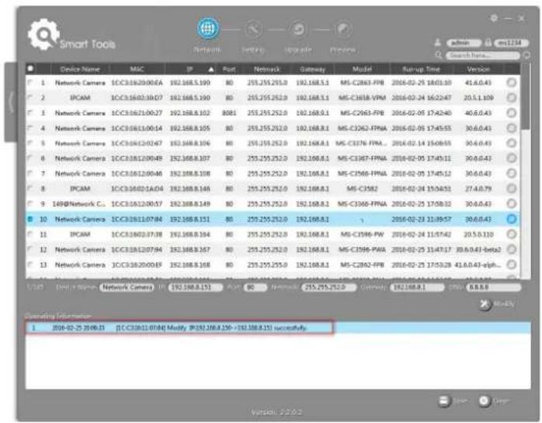The width and height of the screenshot is (542, 423).
Task: Open the Upgrade step icon
Action: [x=298, y=29]
